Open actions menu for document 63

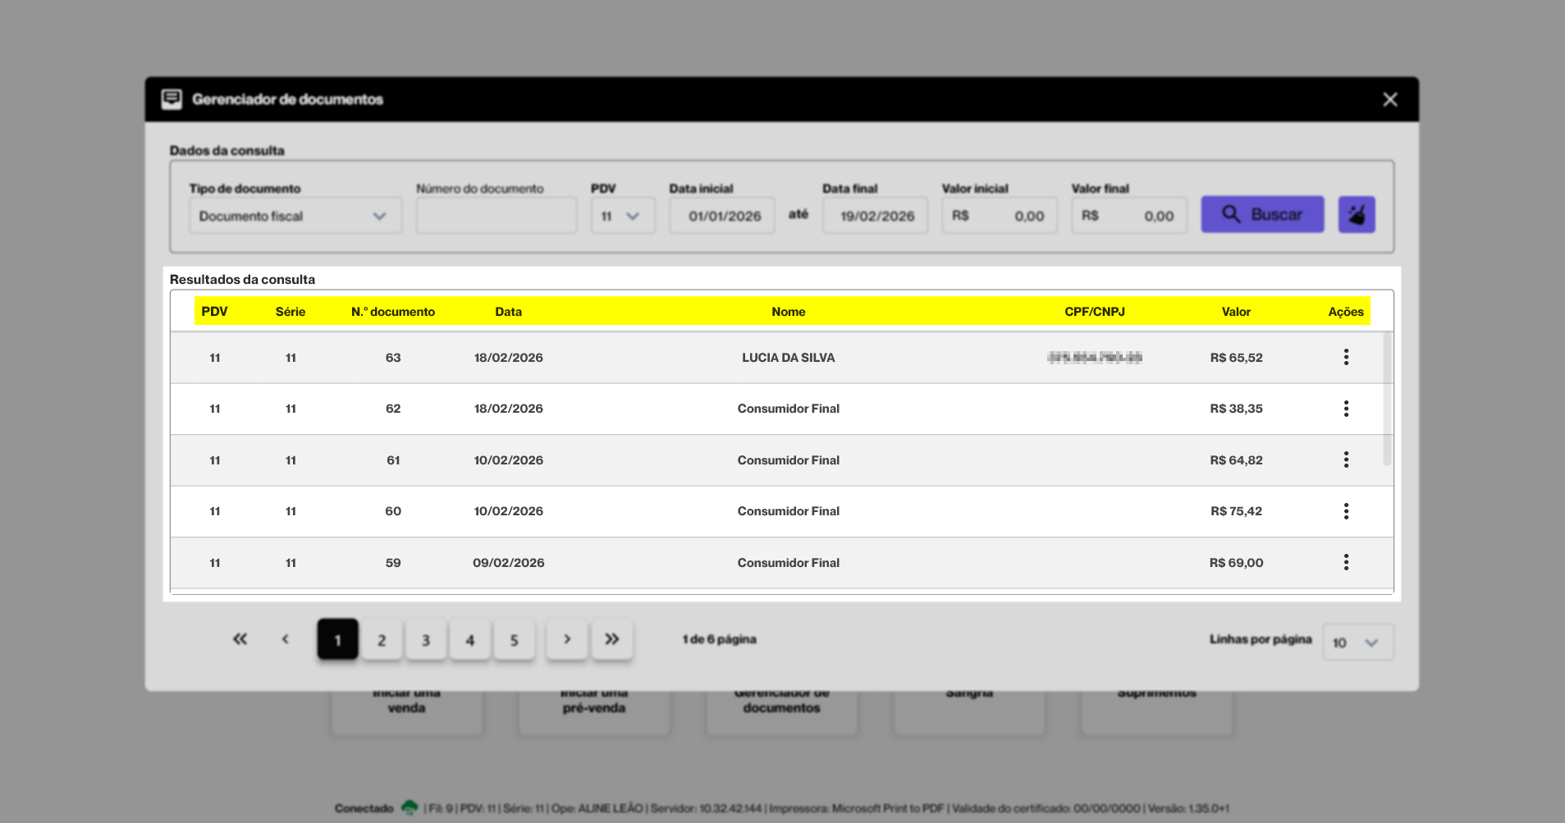pyautogui.click(x=1346, y=357)
